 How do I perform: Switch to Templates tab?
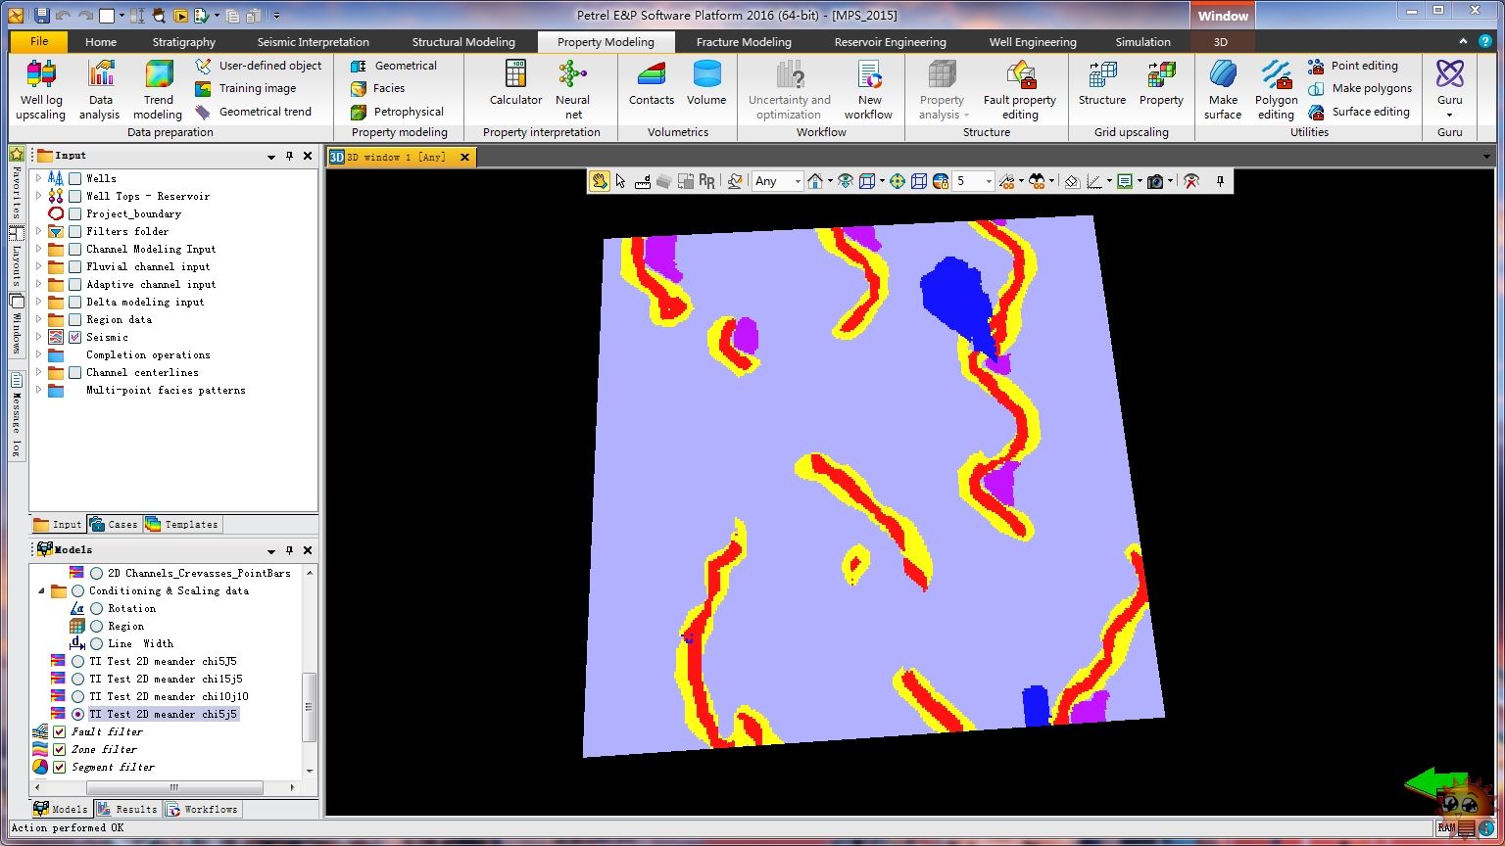tap(182, 524)
